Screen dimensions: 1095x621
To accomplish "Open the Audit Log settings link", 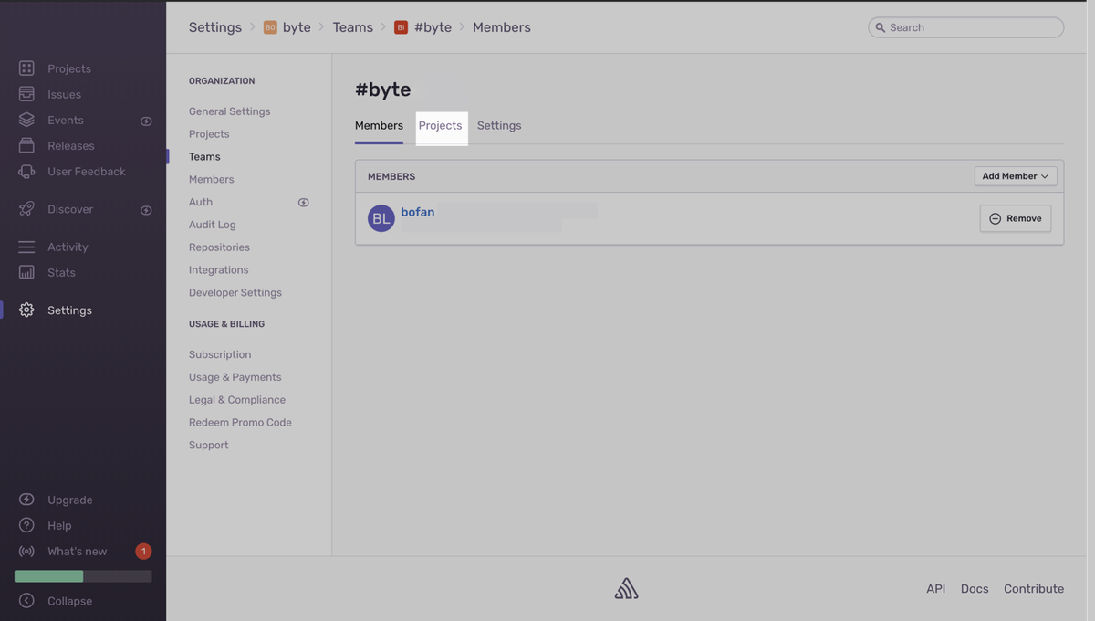I will click(213, 225).
